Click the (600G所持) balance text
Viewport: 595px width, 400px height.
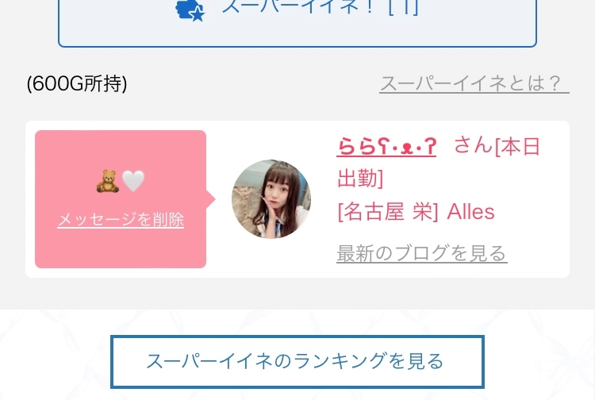77,83
